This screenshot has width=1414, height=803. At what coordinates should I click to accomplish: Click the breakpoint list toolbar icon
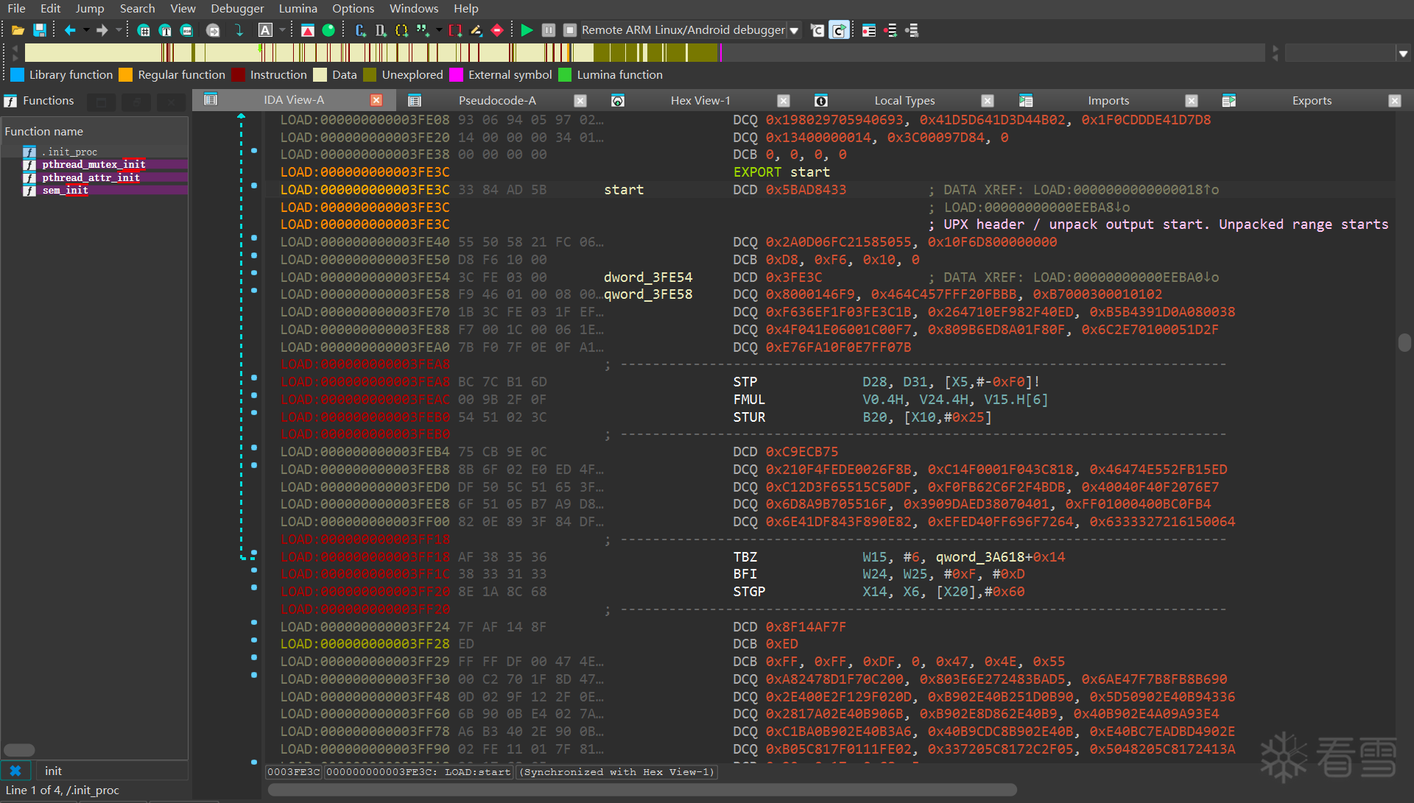(x=869, y=30)
